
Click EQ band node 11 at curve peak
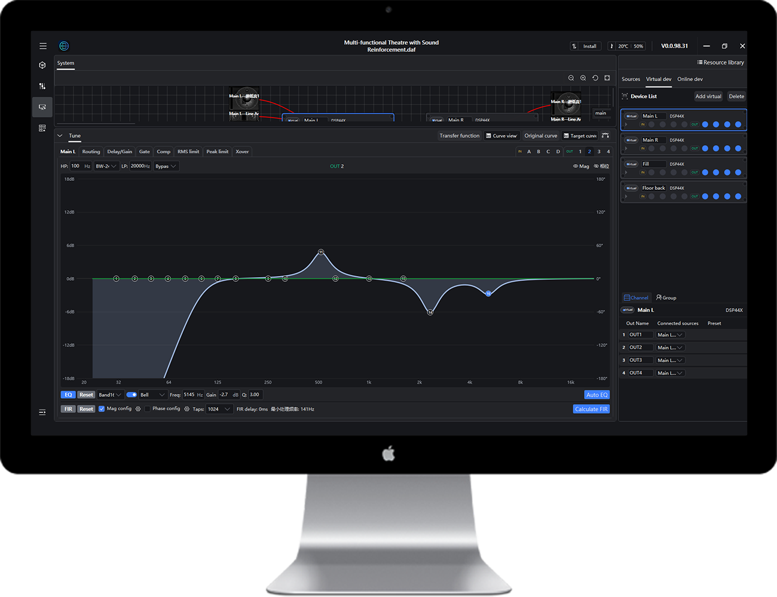point(321,252)
